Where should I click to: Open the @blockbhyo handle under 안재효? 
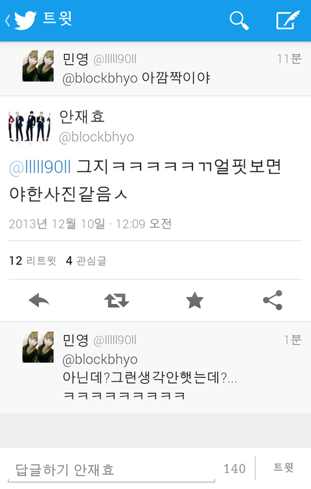click(x=97, y=137)
